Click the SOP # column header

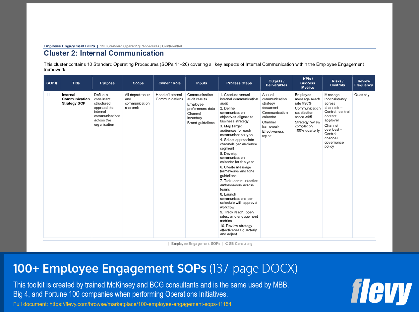pyautogui.click(x=52, y=83)
